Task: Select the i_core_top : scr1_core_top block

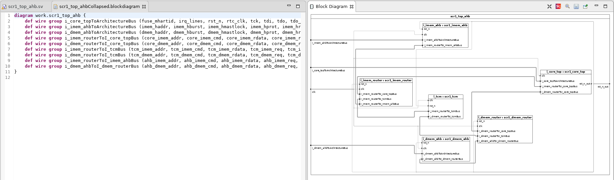Action: click(x=566, y=72)
